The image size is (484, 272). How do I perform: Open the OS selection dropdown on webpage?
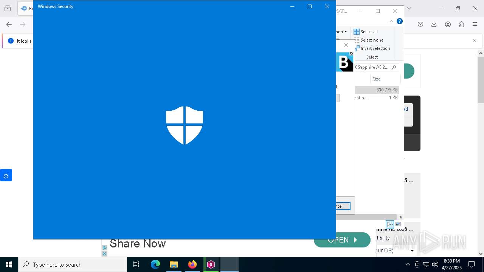(412, 250)
